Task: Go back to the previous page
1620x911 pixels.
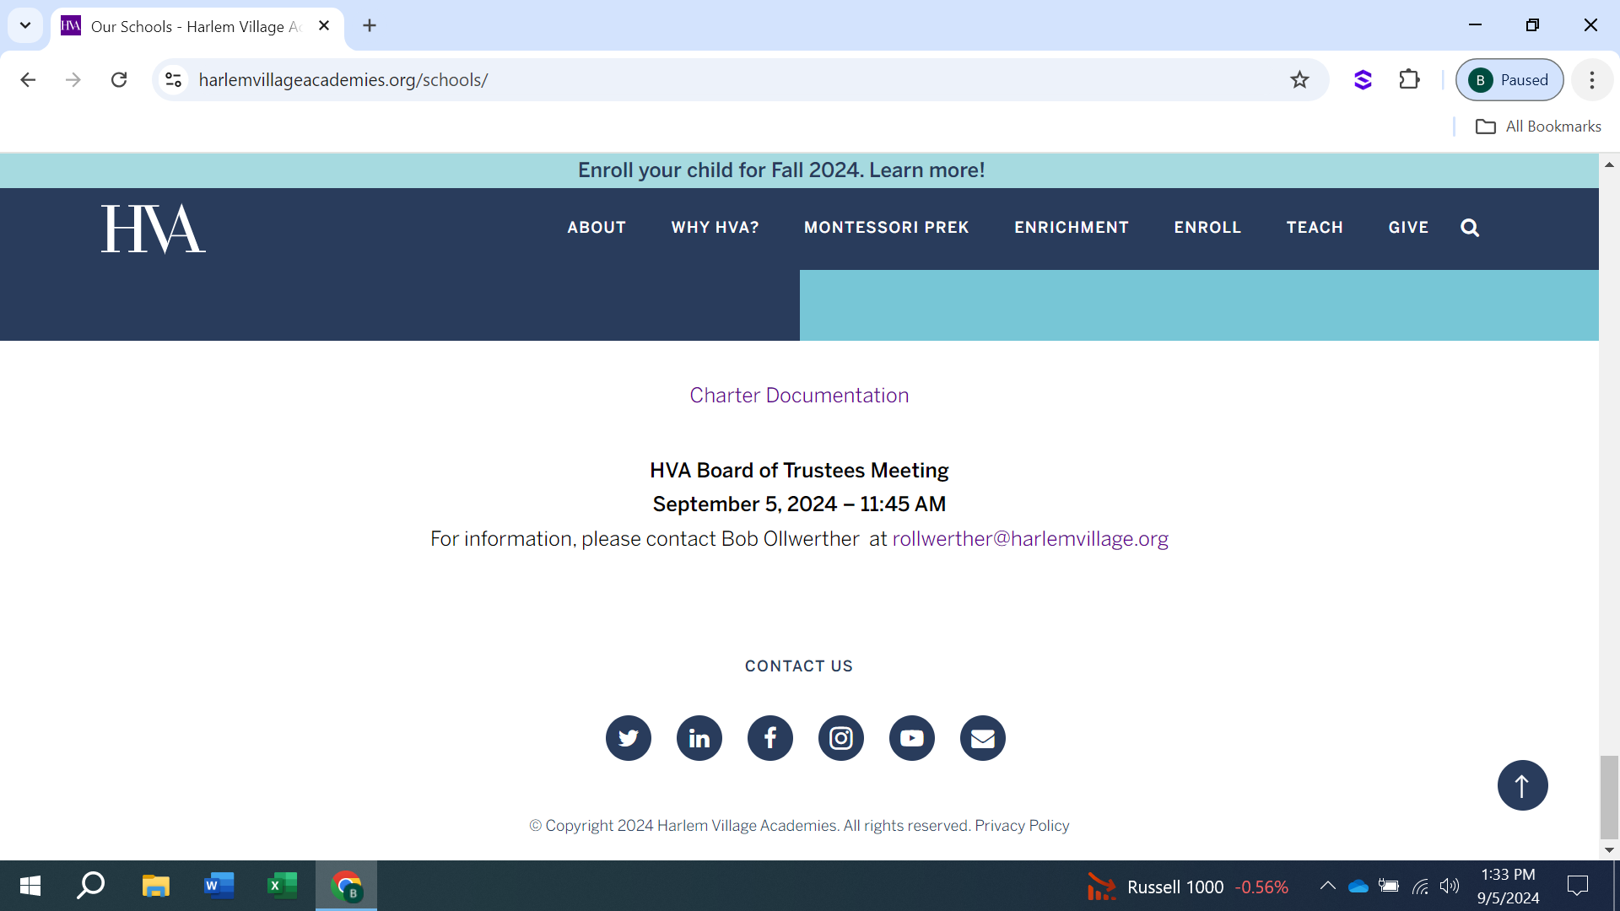Action: [x=28, y=79]
